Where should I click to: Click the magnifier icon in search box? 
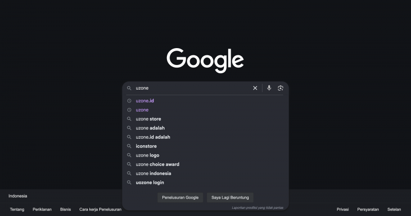point(129,88)
